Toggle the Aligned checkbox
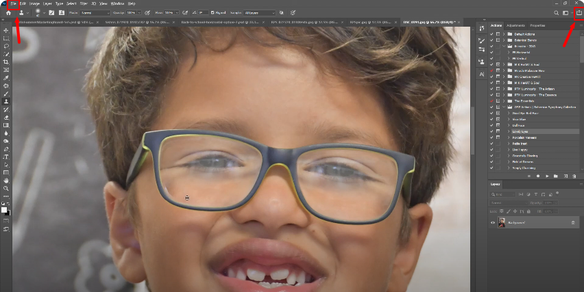584x292 pixels. point(212,12)
